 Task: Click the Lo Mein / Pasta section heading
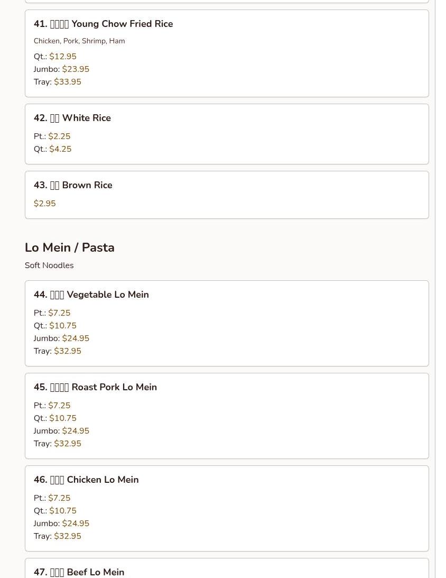click(69, 247)
